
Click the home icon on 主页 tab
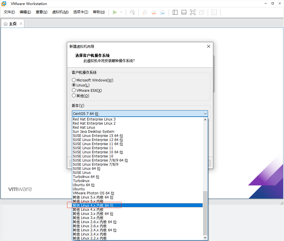click(x=6, y=24)
